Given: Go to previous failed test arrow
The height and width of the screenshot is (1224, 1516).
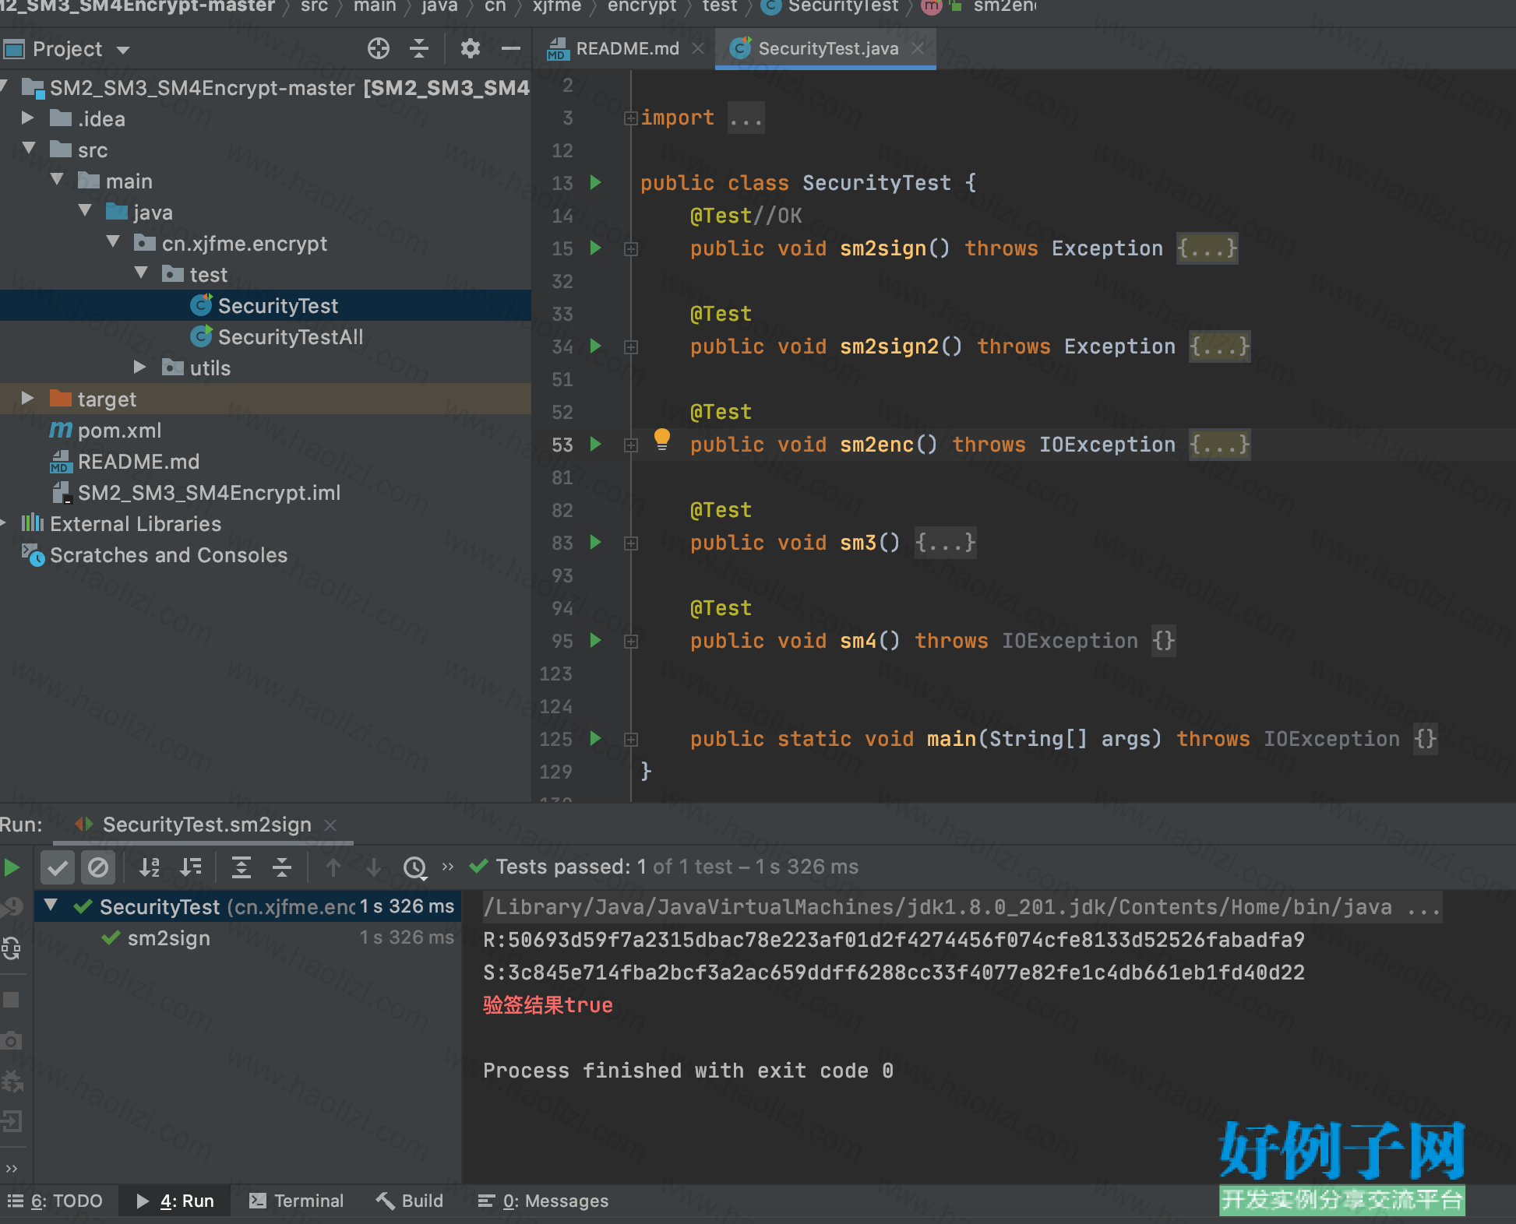Looking at the screenshot, I should (x=333, y=867).
